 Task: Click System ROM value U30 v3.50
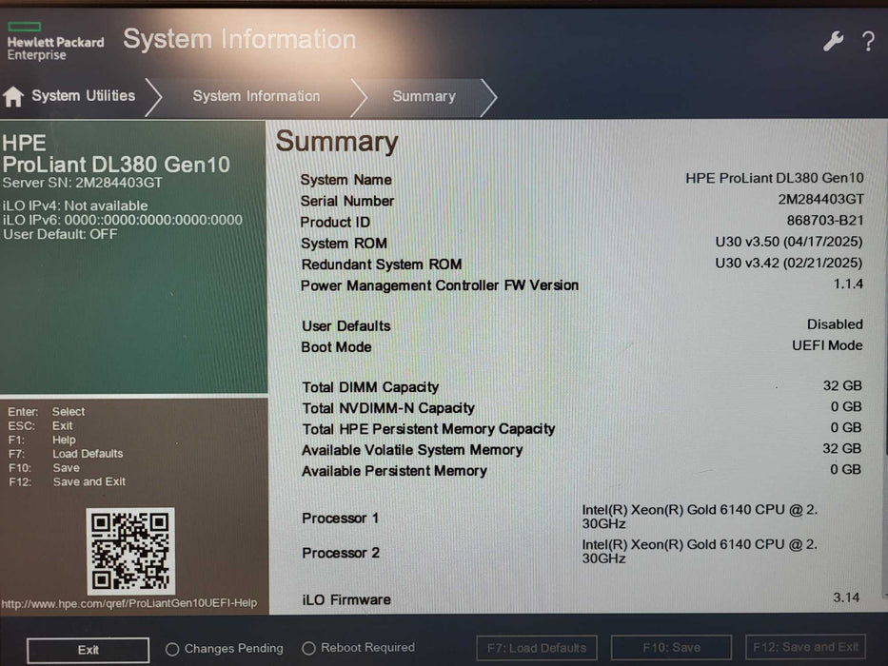click(789, 242)
